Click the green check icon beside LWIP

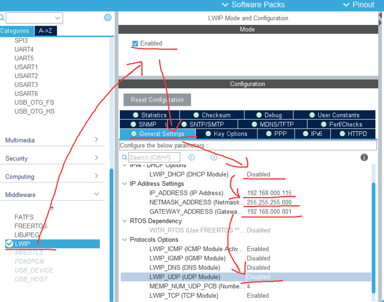click(9, 244)
